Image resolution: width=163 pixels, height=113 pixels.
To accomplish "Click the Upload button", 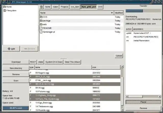I will tap(119, 56).
